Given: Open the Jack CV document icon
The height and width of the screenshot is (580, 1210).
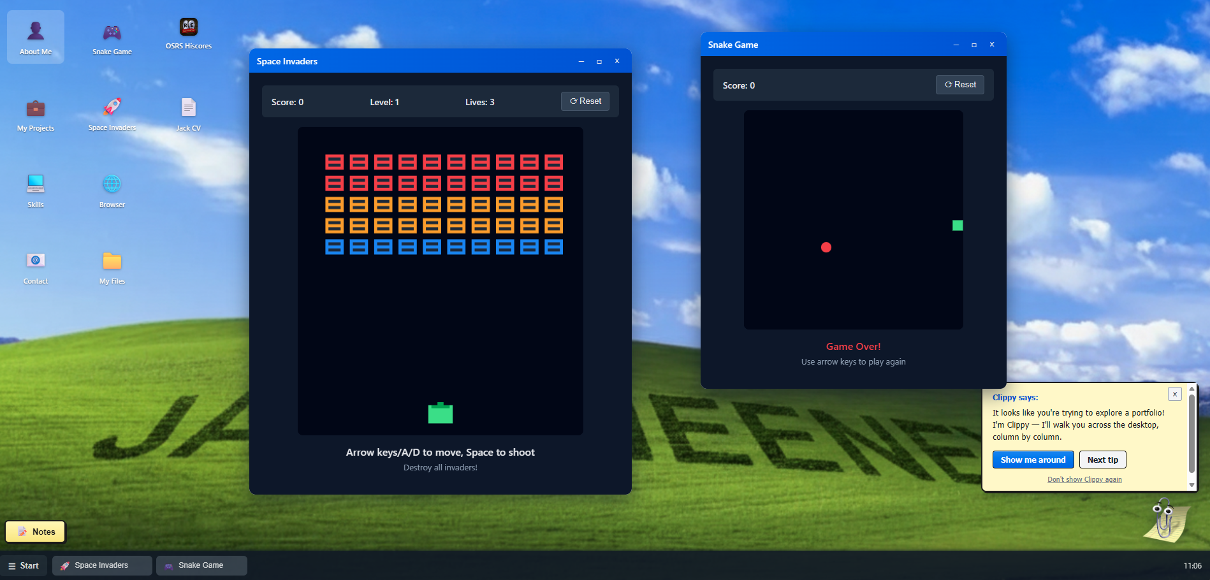Looking at the screenshot, I should [189, 113].
